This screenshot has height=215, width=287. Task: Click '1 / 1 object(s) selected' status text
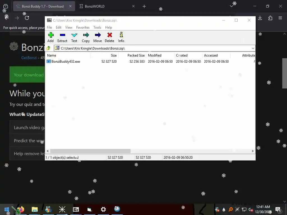pos(62,157)
